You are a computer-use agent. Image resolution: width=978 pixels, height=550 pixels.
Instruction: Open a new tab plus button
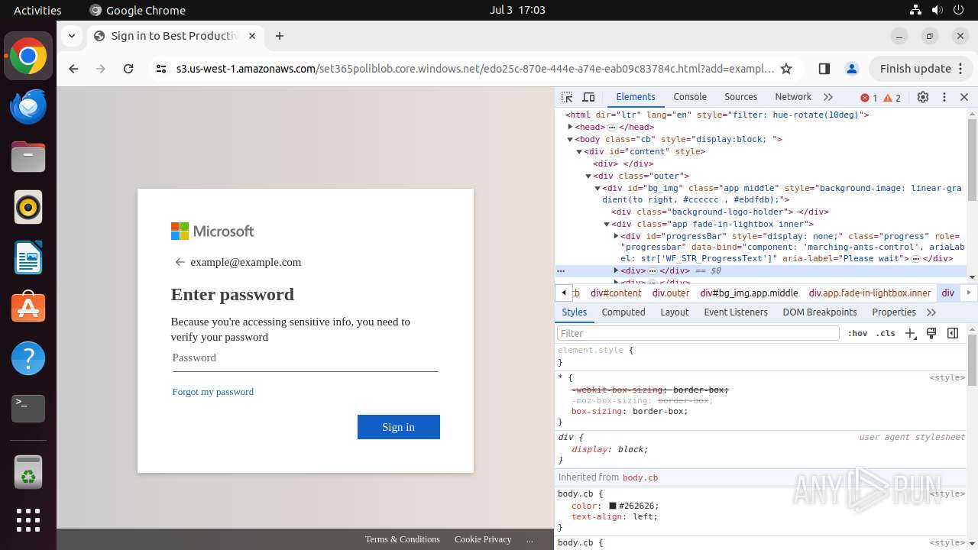click(280, 36)
